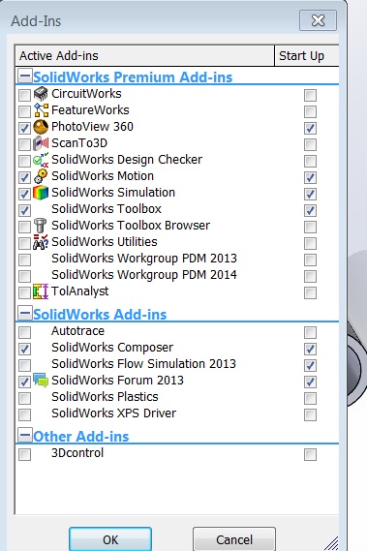Enable the FeatureWorks active add-in checkbox
Screen dimensions: 367x551
24,111
